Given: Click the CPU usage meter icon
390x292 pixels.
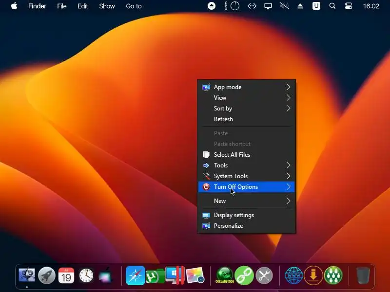Looking at the screenshot, I should pos(232,6).
